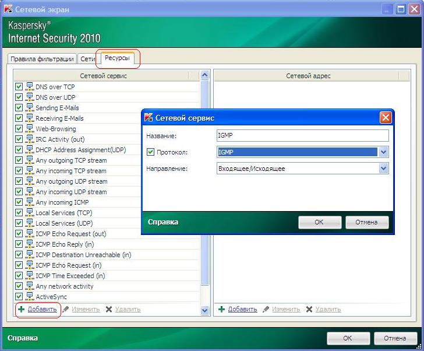Screen dimensions: 424x351
Task: Click network icon beside ICMP Echo Reply (in)
Action: point(30,244)
